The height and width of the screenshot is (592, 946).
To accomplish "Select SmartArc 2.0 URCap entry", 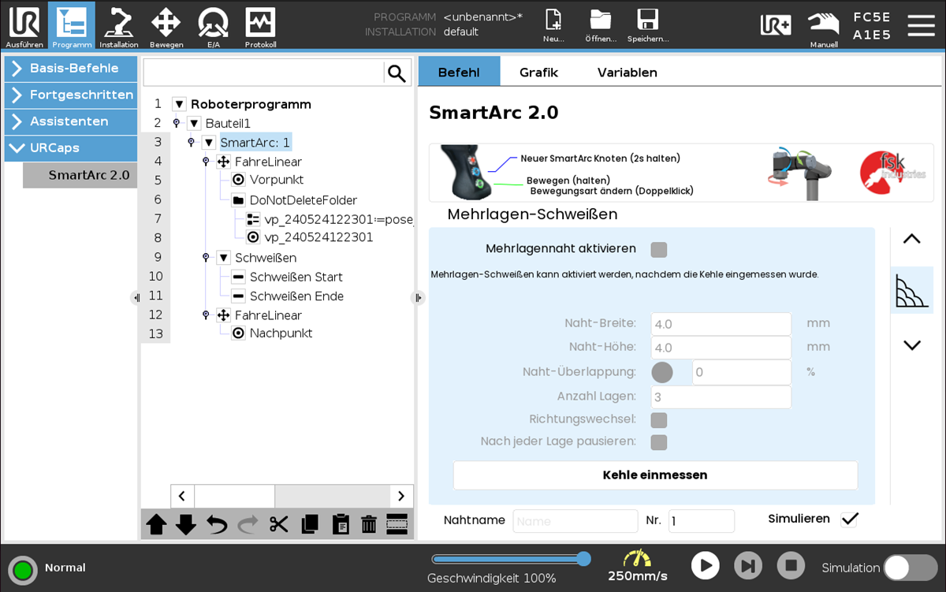I will point(80,175).
